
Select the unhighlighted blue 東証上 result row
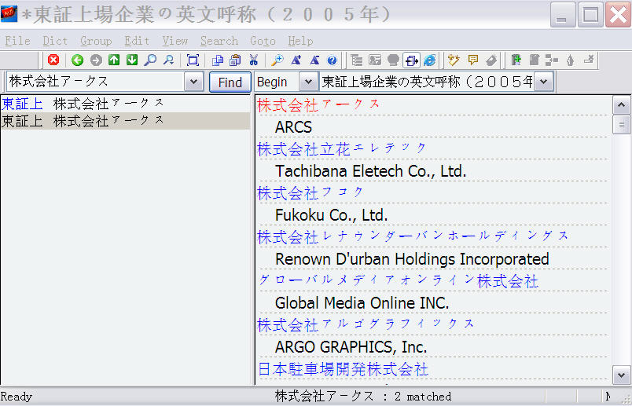click(125, 104)
